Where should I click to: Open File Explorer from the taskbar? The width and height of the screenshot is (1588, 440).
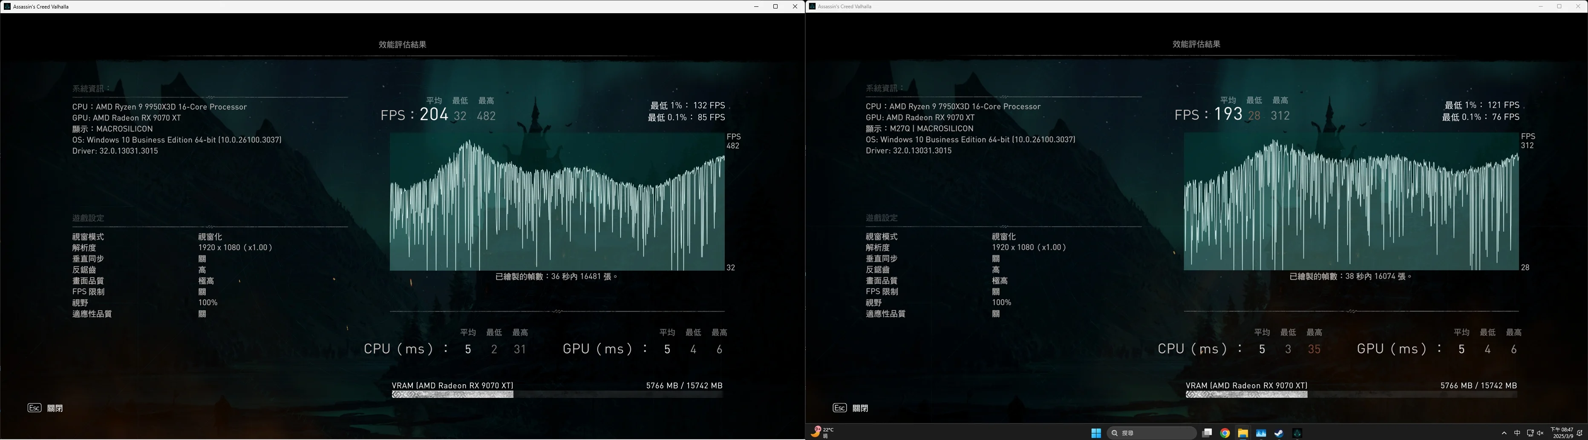1243,433
